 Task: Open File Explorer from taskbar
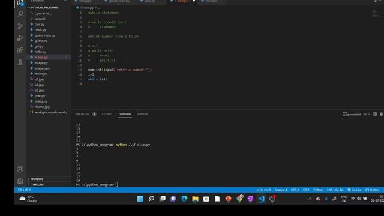coord(196,199)
